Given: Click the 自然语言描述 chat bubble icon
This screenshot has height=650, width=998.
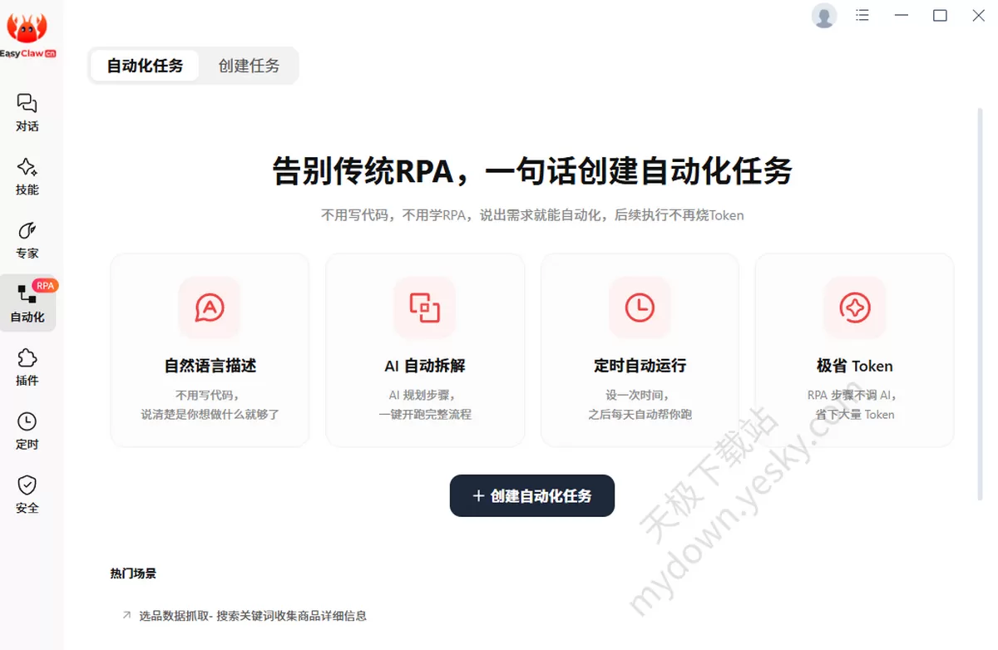Looking at the screenshot, I should pyautogui.click(x=210, y=308).
